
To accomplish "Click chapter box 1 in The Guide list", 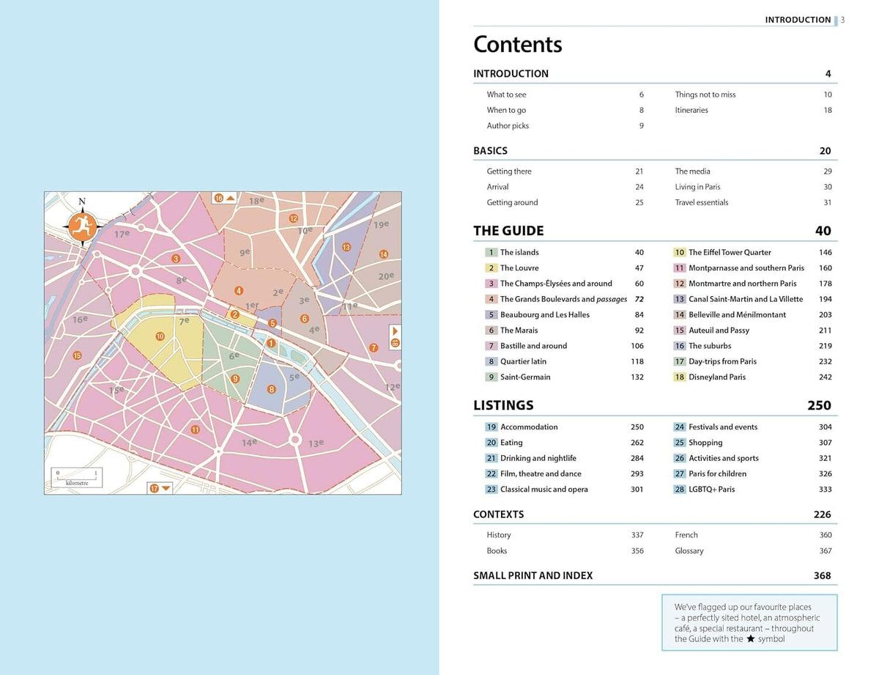I will point(491,252).
